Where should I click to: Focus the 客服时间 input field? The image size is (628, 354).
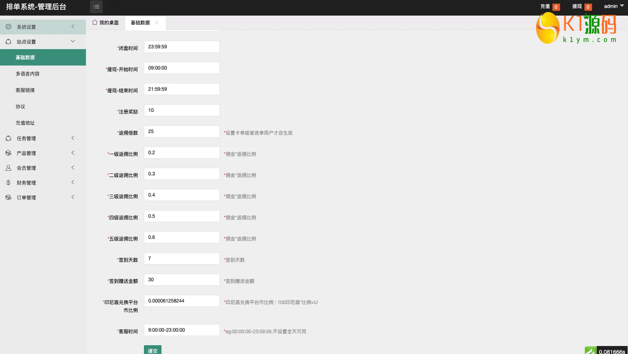coord(182,330)
